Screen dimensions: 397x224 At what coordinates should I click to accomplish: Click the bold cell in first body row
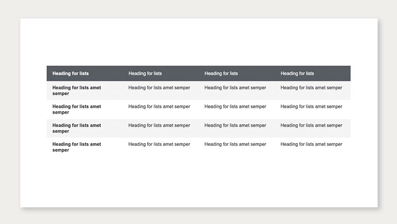(77, 91)
